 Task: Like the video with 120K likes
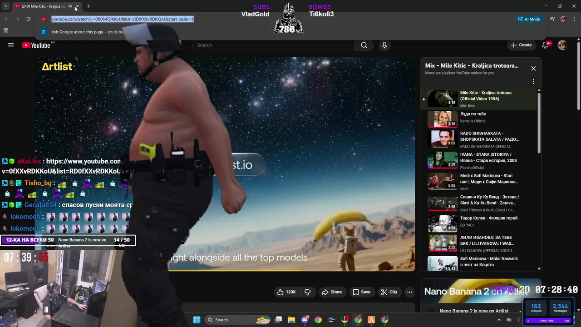(286, 292)
